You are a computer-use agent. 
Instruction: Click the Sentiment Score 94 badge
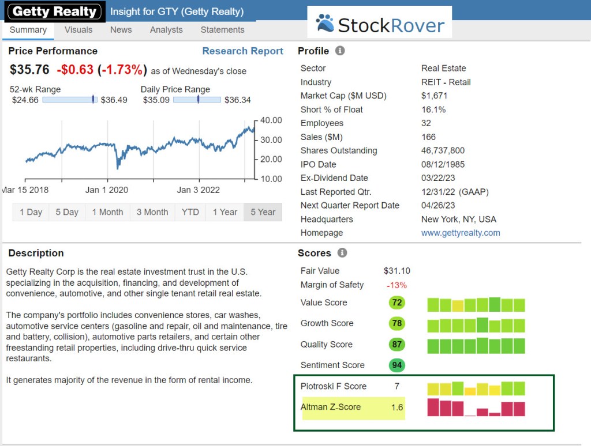tap(397, 365)
